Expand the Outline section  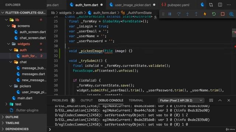coord(23,117)
